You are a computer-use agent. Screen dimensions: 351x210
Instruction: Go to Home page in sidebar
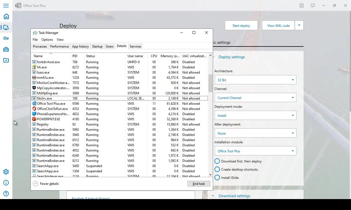point(6,16)
